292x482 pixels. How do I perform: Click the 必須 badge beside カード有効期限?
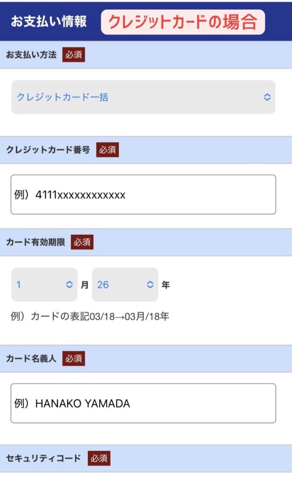coord(83,243)
